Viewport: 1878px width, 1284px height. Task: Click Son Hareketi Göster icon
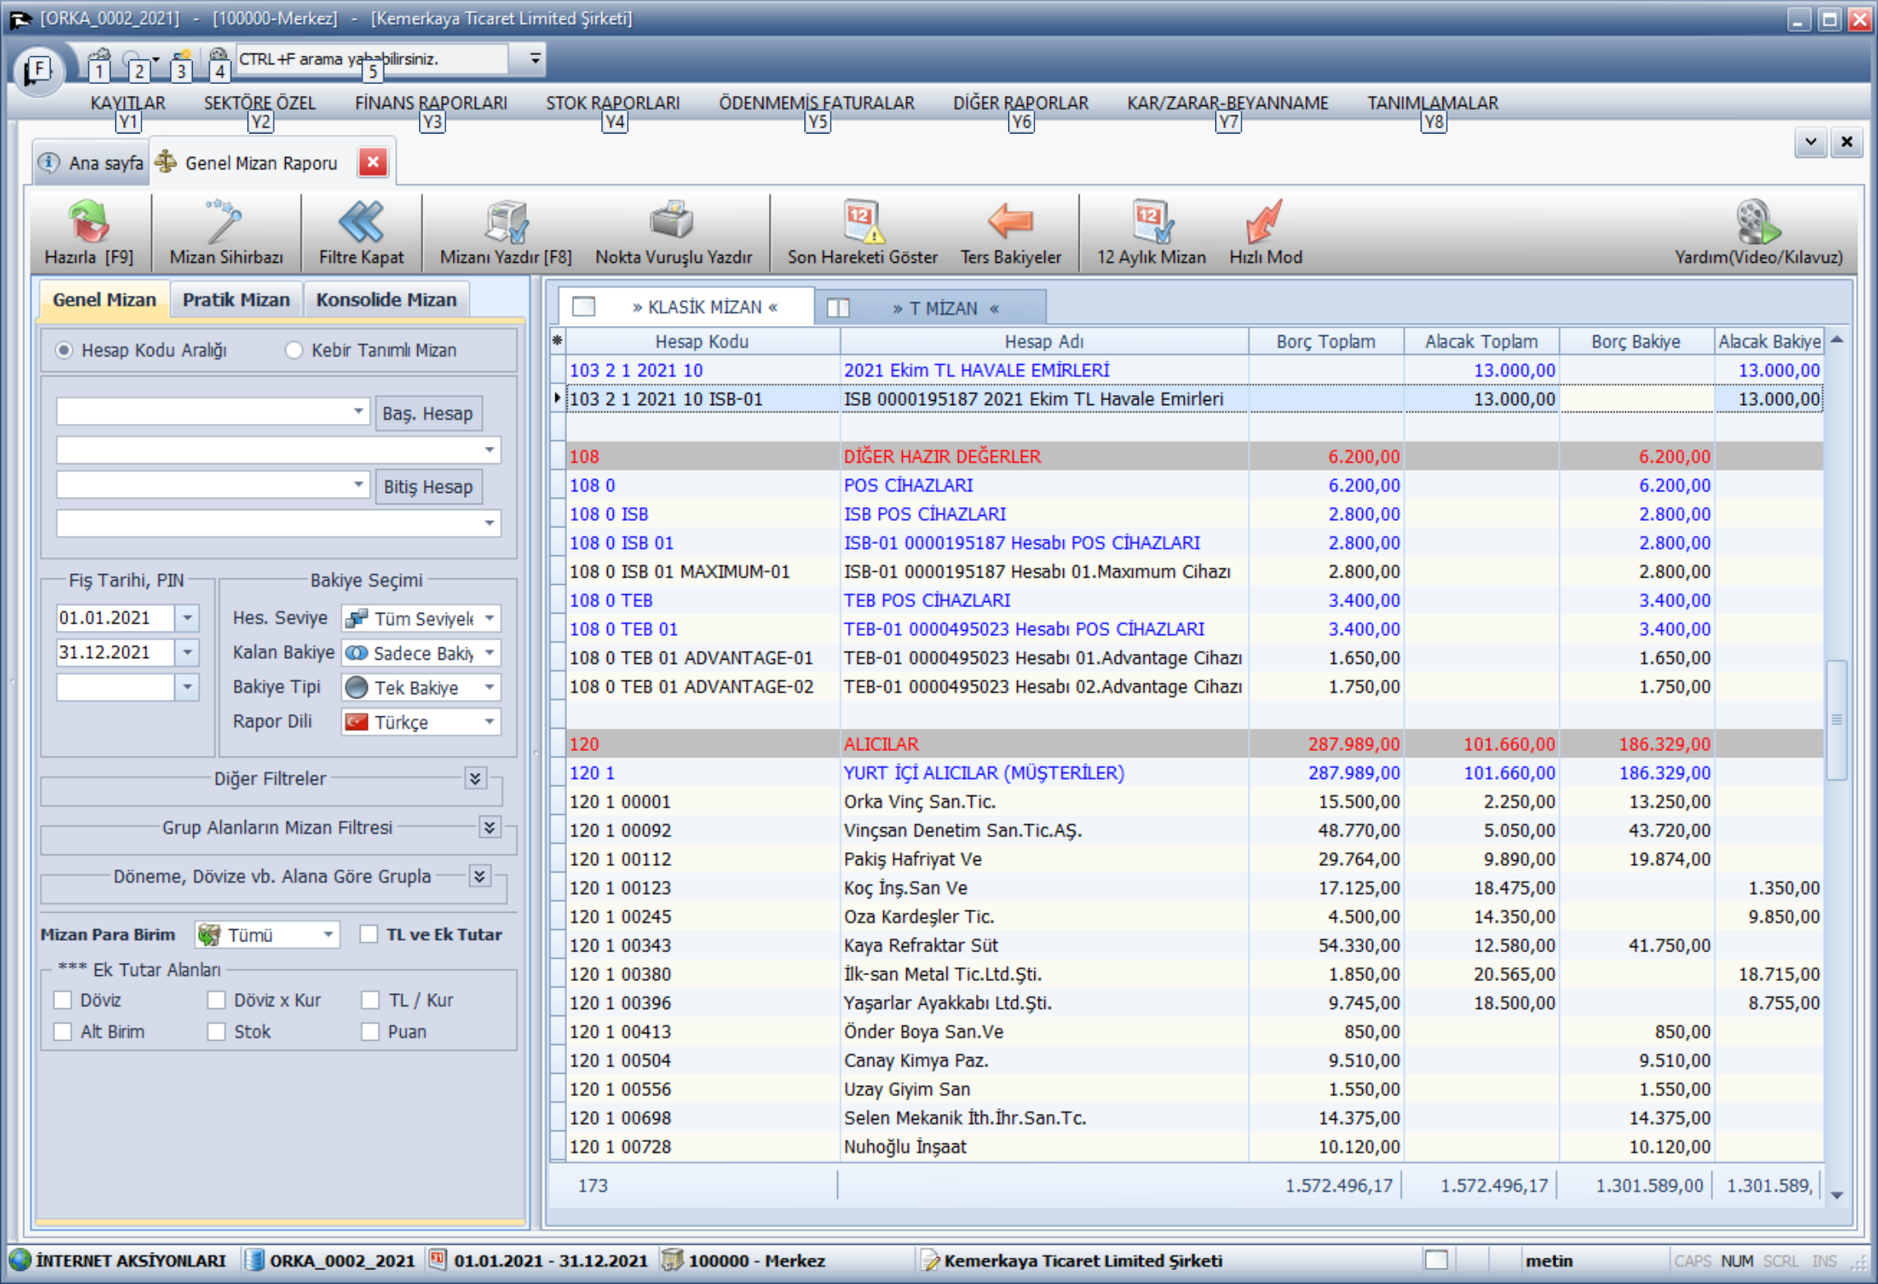click(x=862, y=223)
